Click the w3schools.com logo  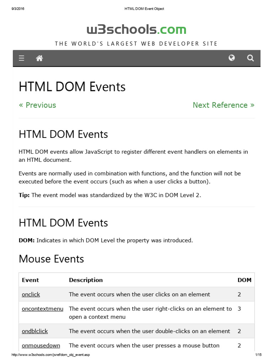click(x=136, y=30)
